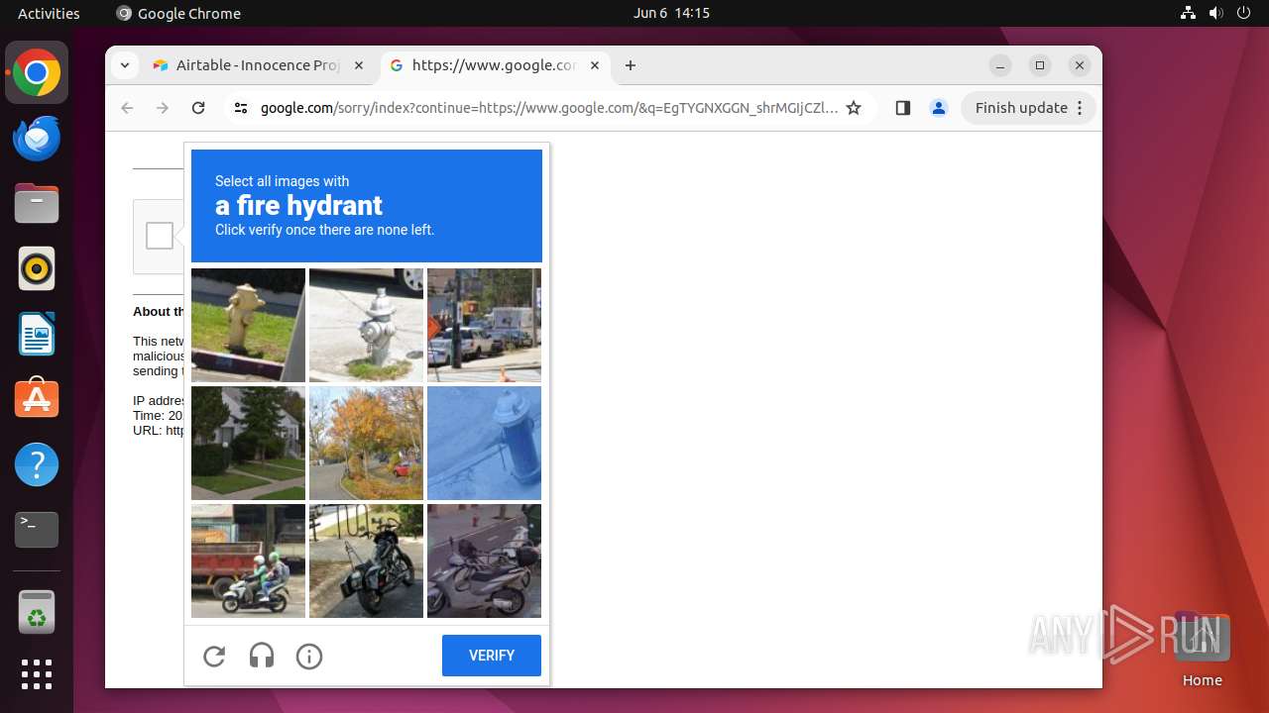Launch Google Chrome from the dock

click(37, 73)
